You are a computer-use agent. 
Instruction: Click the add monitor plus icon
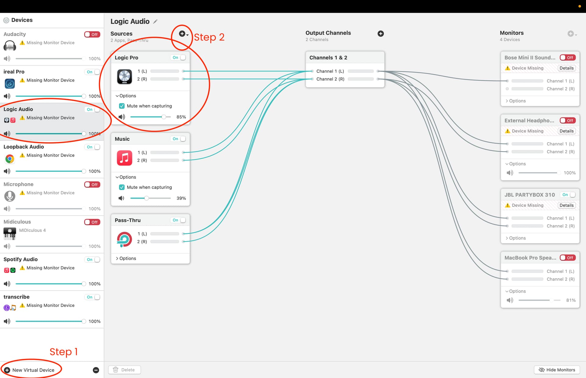[570, 34]
